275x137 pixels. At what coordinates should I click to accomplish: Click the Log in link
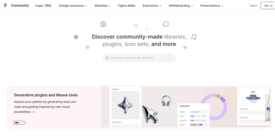253,5
